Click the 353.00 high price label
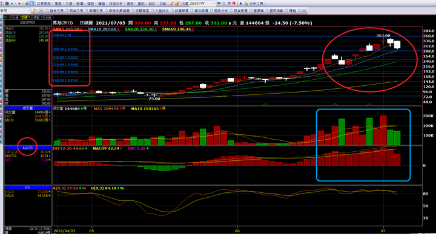This screenshot has width=436, height=234. click(383, 36)
